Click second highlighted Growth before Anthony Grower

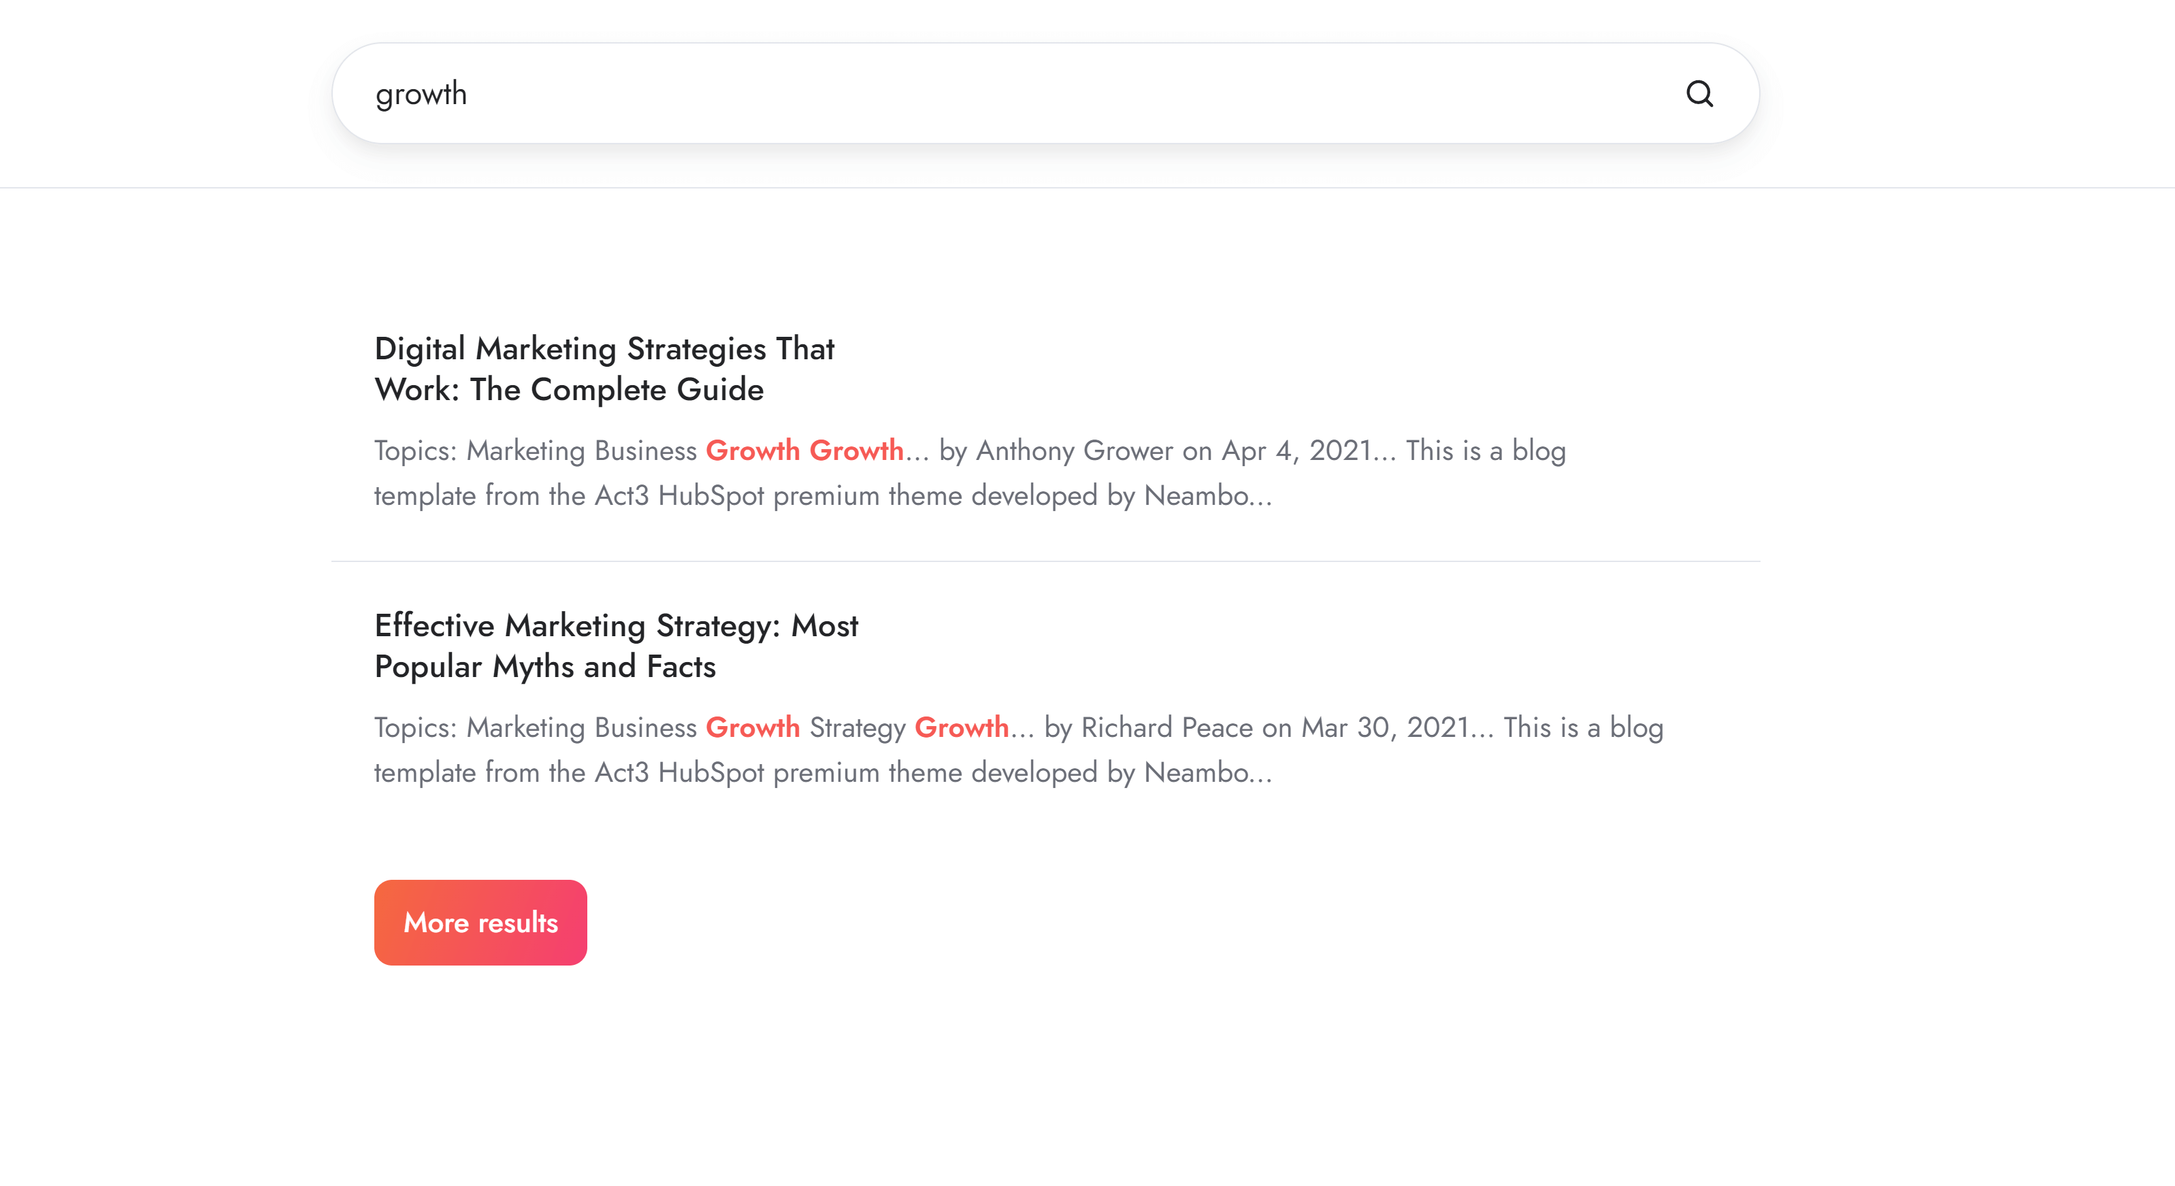point(856,450)
